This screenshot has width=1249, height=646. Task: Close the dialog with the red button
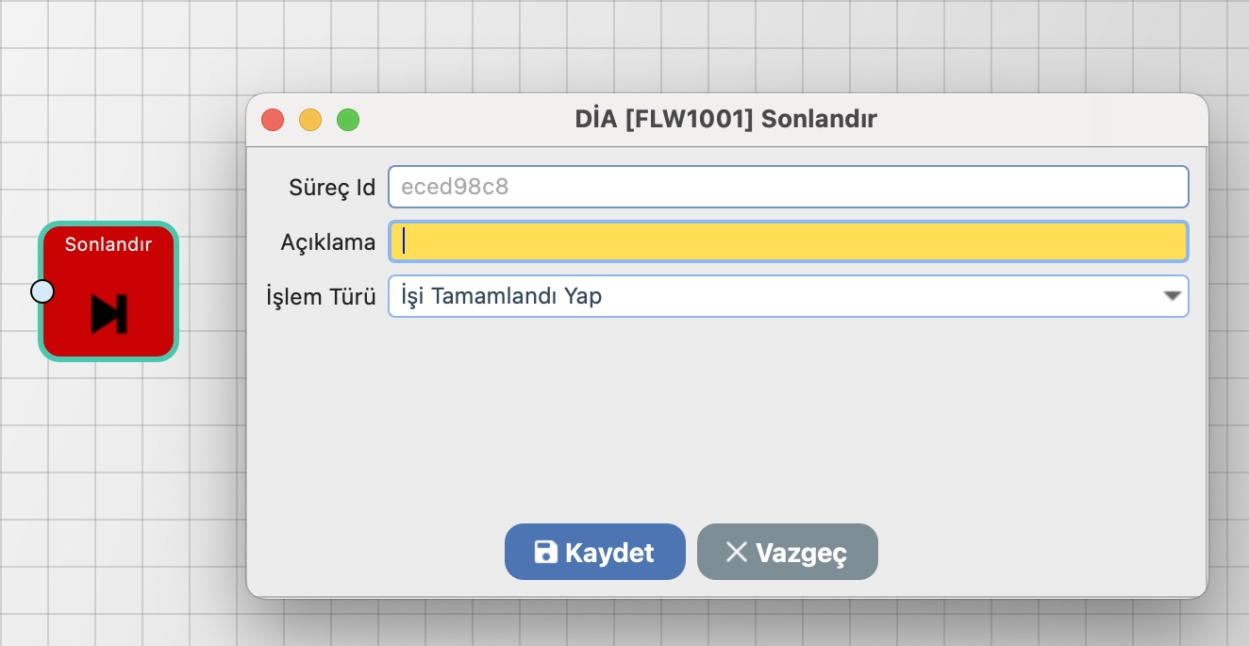(x=273, y=120)
